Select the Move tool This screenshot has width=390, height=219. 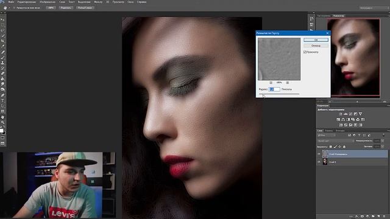pyautogui.click(x=2, y=19)
